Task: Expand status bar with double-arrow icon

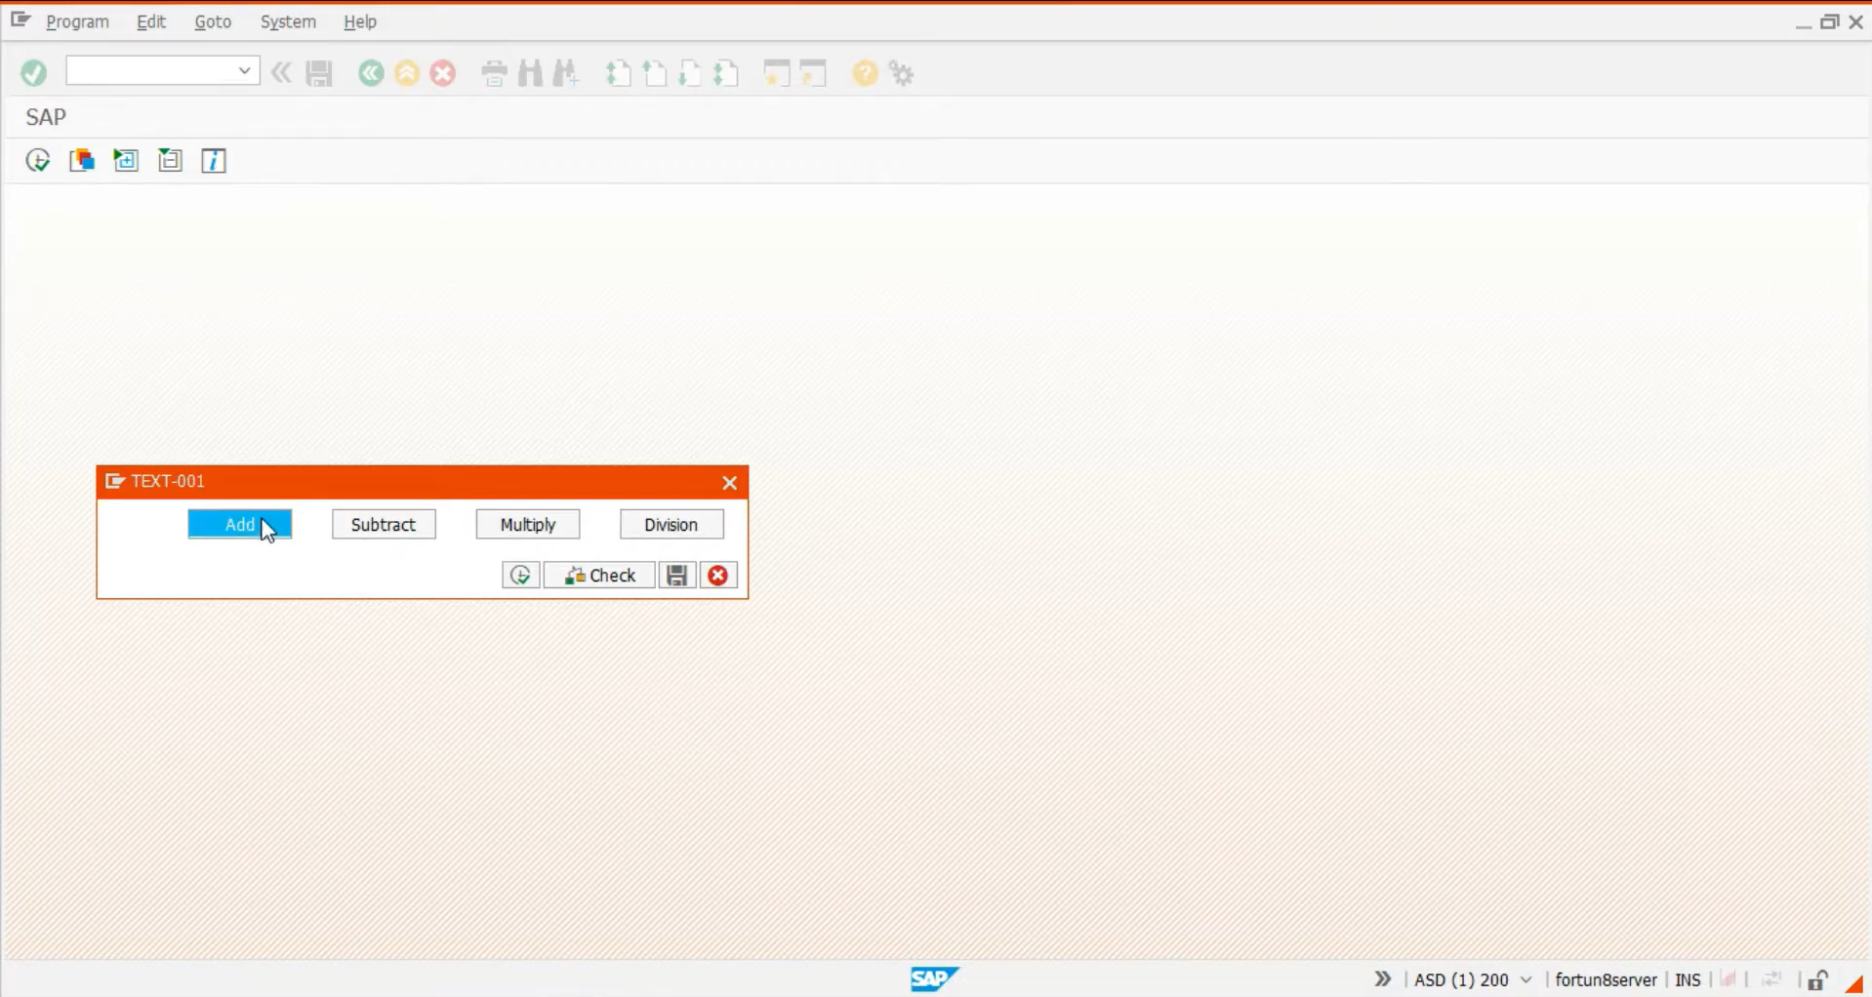Action: 1382,978
